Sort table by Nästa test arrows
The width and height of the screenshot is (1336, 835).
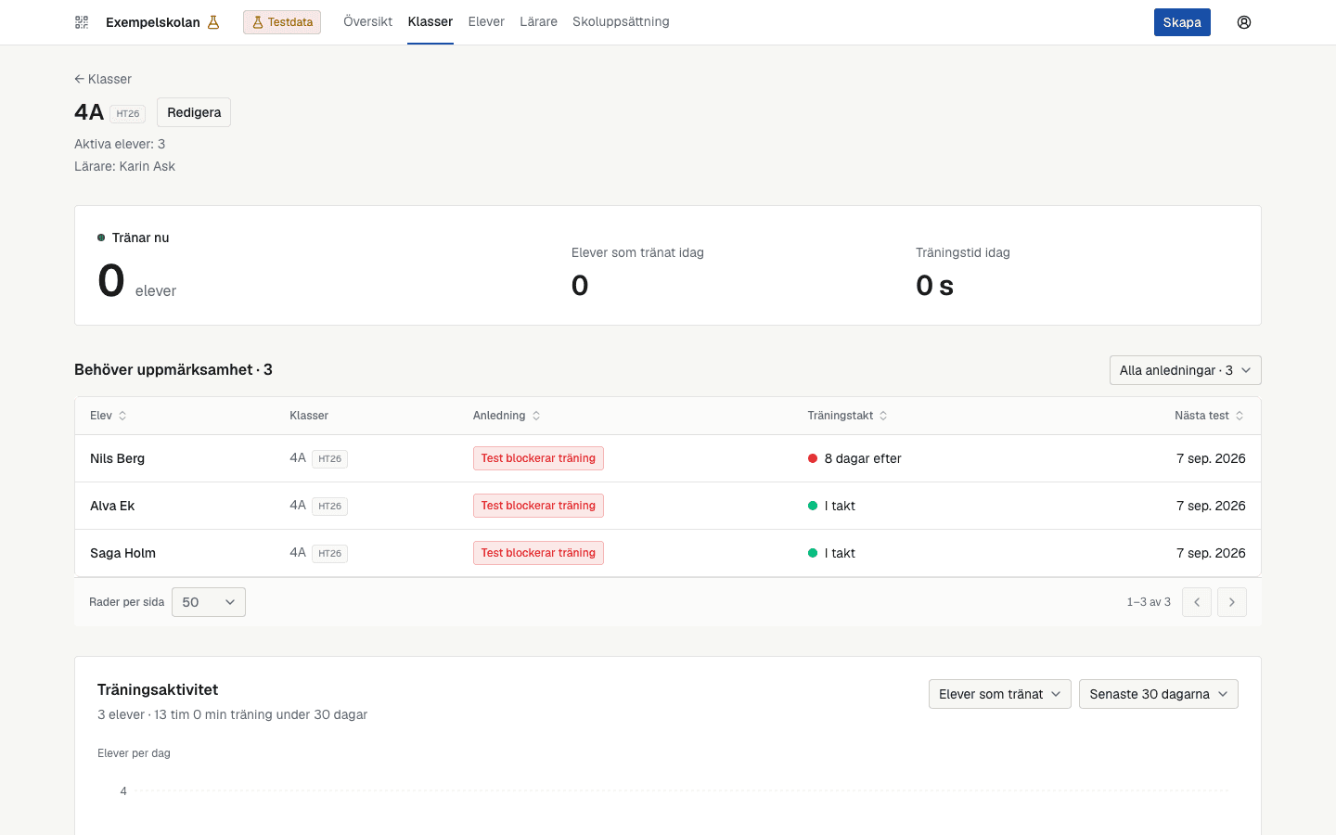[x=1240, y=416]
